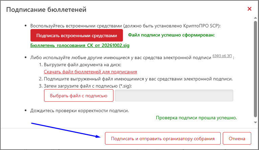This screenshot has width=259, height=150.
Task: Click 'Скачать файл бюллетеней для подписания' link
Action: pyautogui.click(x=90, y=72)
